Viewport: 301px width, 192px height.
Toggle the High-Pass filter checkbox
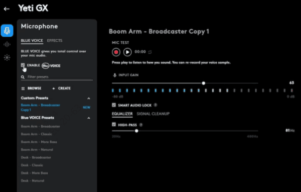[114, 125]
